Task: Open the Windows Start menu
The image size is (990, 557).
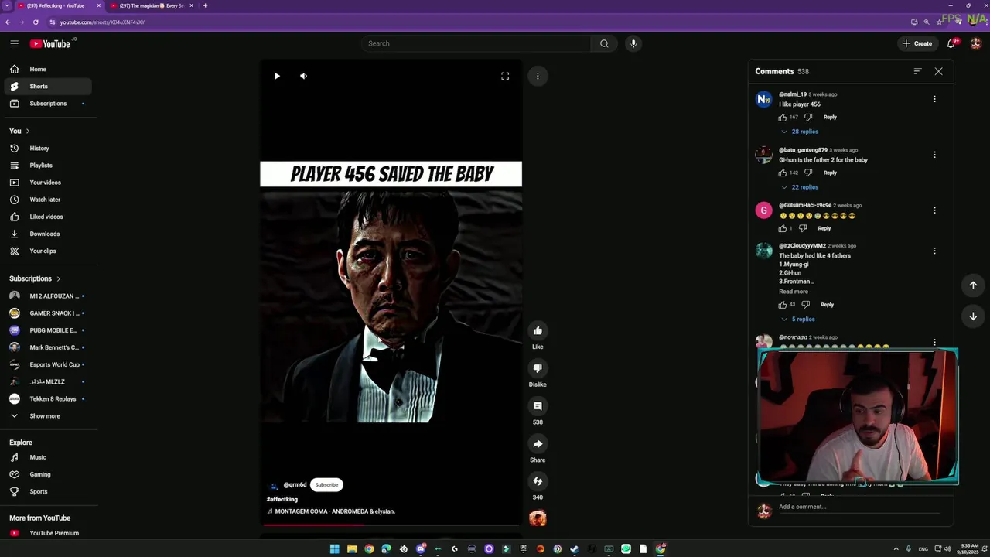Action: pyautogui.click(x=334, y=549)
